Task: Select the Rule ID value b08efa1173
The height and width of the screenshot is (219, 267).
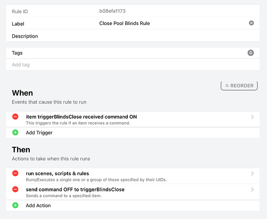Action: [x=112, y=11]
